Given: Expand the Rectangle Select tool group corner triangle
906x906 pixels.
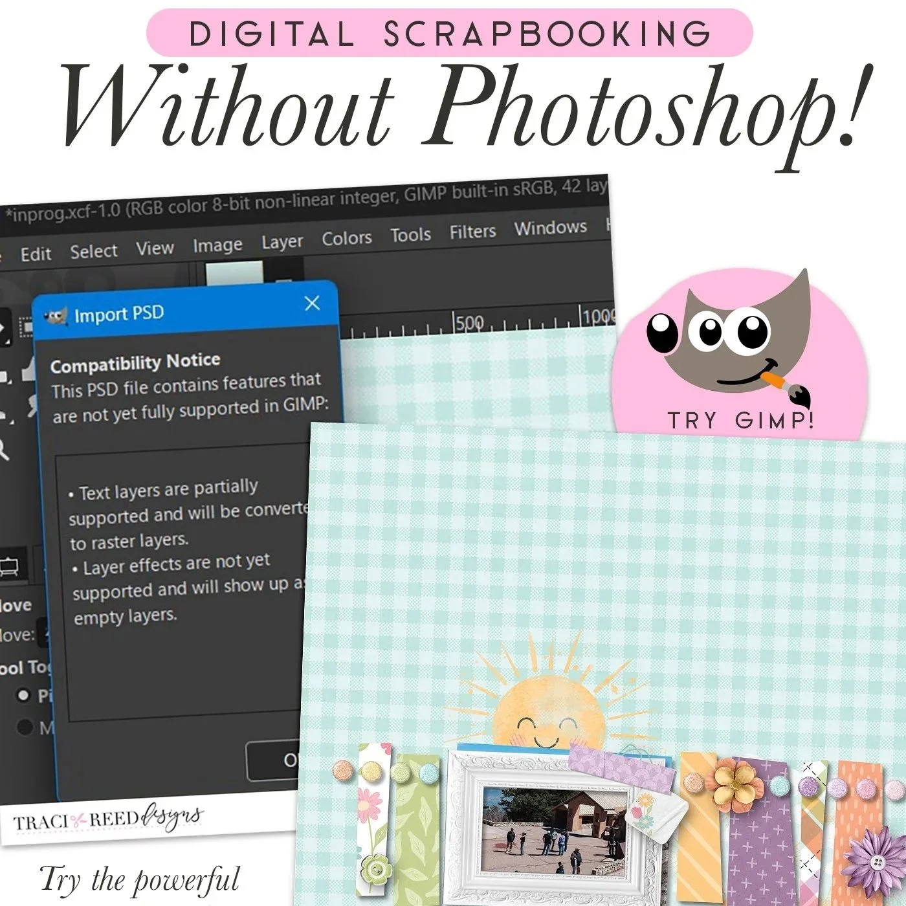Looking at the screenshot, I should (32, 338).
